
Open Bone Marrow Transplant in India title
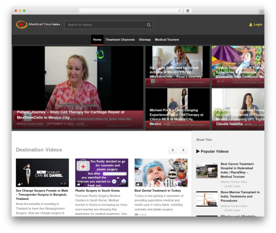[240, 196]
